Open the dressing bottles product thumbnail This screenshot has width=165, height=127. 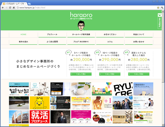(143, 117)
